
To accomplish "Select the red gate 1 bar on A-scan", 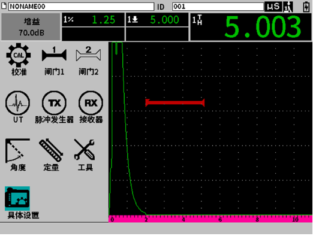I will click(x=175, y=102).
